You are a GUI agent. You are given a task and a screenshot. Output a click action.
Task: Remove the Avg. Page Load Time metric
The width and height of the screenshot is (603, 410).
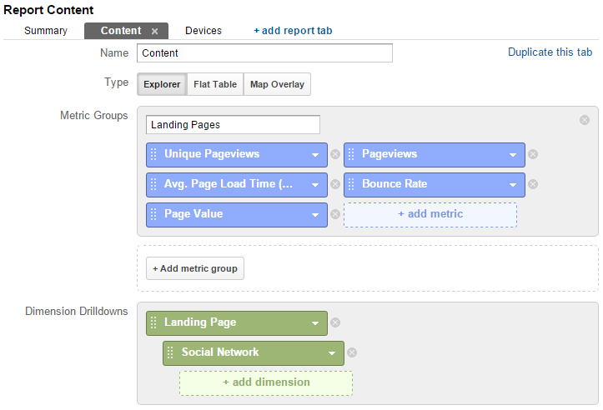point(335,184)
